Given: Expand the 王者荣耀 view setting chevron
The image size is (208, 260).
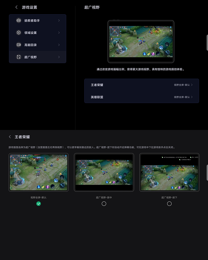Looking at the screenshot, I should (192, 85).
